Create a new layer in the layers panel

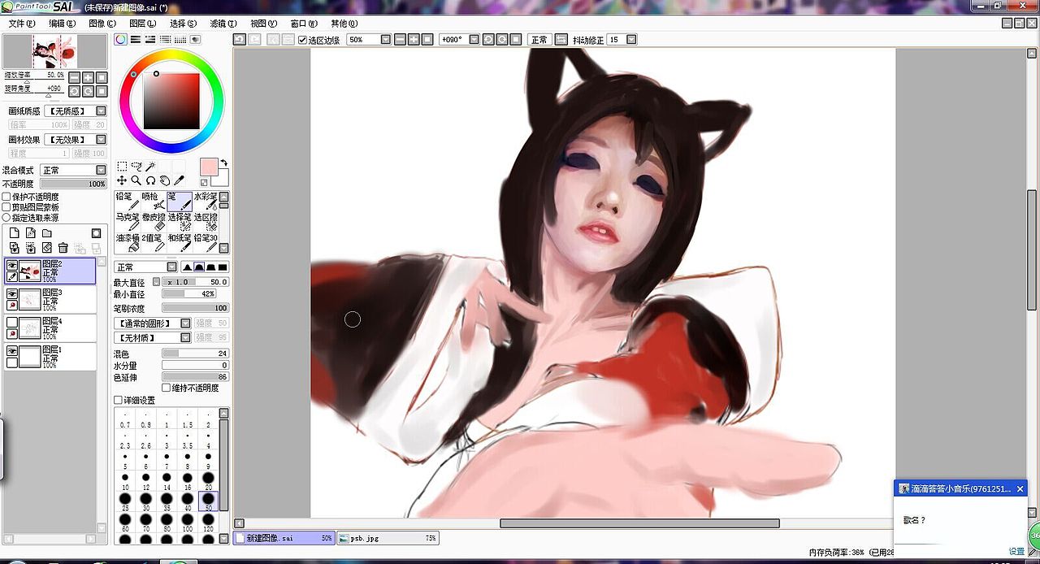coord(13,233)
